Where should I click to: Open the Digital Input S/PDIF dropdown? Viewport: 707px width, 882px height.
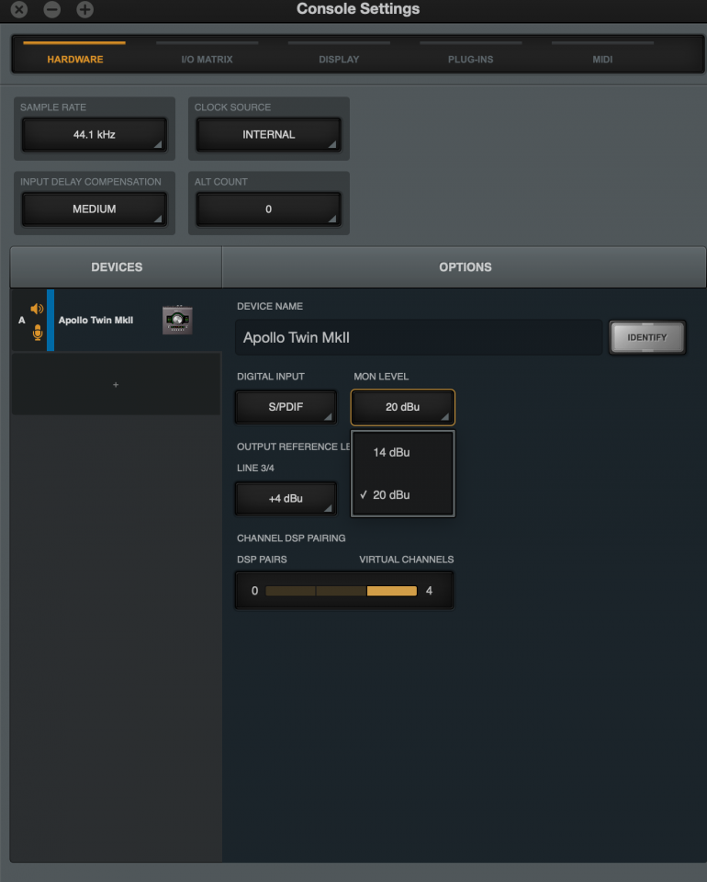pyautogui.click(x=286, y=407)
